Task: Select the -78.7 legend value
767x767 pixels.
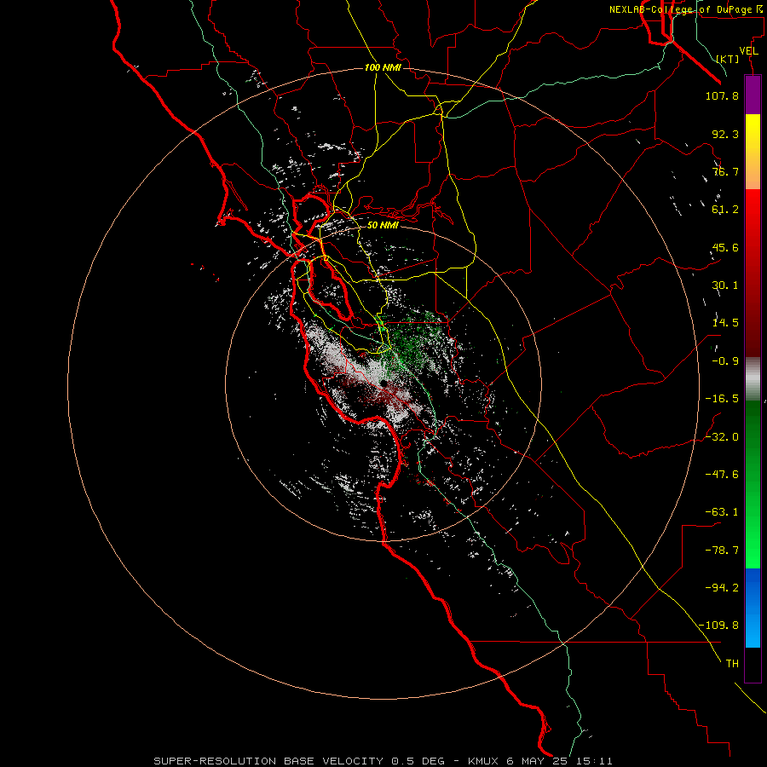Action: [x=722, y=551]
